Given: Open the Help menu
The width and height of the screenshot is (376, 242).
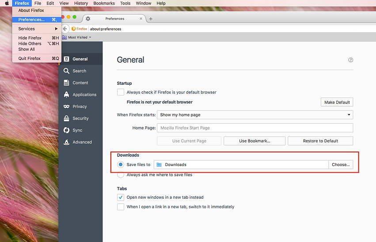Looking at the screenshot, I should coord(161,3).
